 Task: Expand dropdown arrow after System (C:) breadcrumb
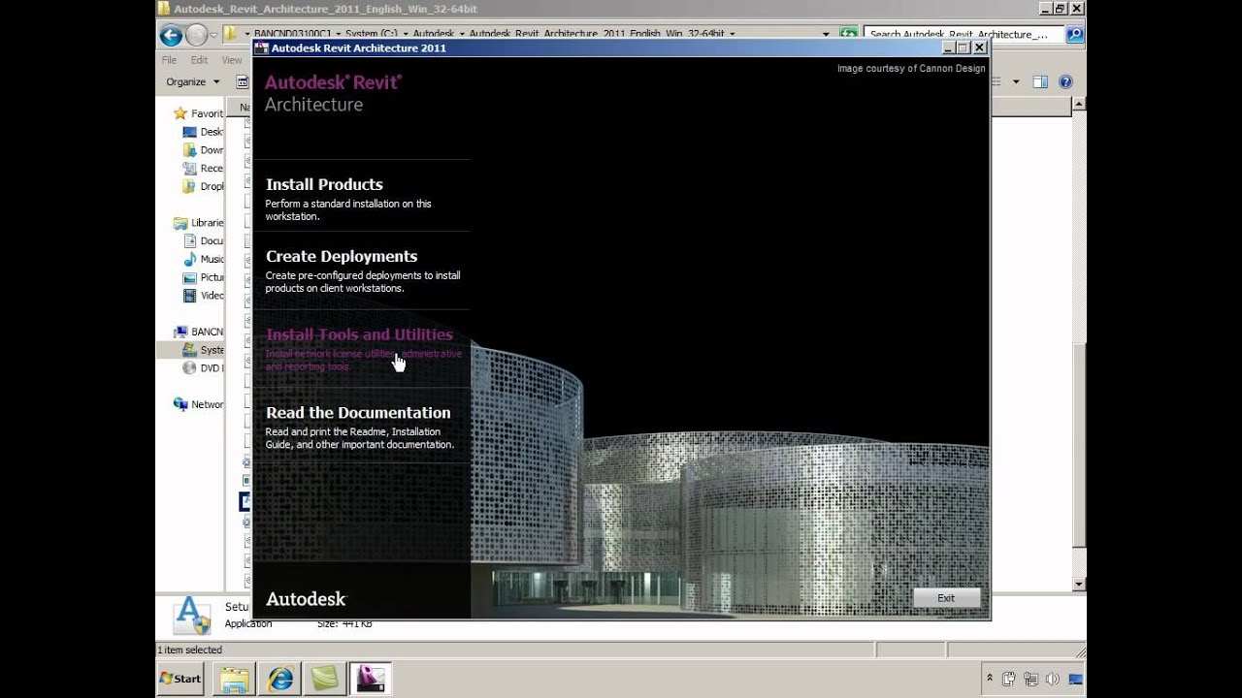(x=405, y=34)
